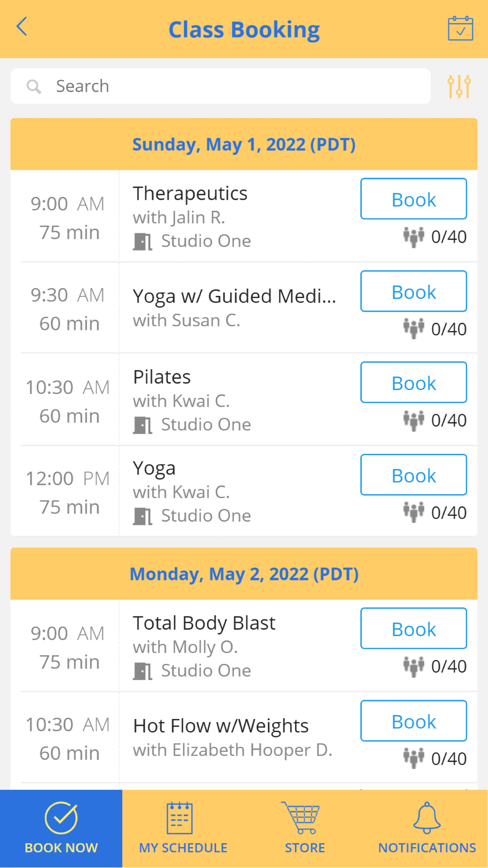
Task: Select the Sunday, May 1, 2022 header
Action: pos(244,145)
